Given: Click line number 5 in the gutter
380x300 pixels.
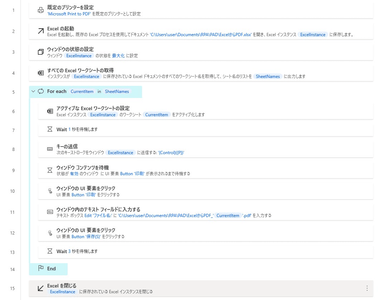Looking at the screenshot, I should tap(13, 92).
